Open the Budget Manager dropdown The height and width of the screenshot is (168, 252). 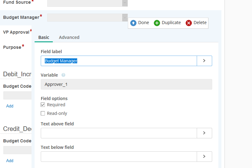click(125, 18)
